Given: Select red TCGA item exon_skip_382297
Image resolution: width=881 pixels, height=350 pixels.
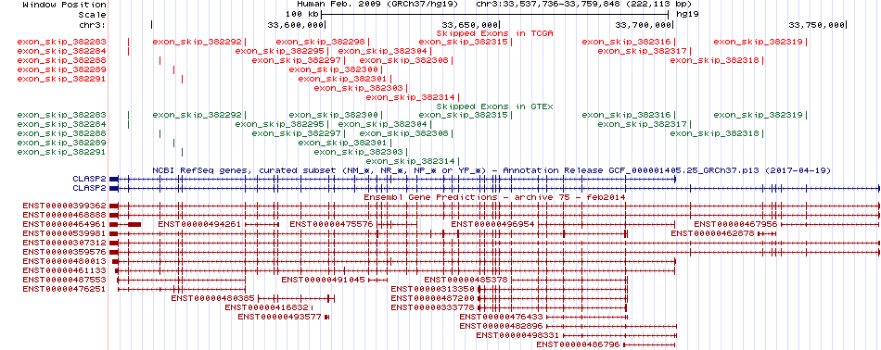Looking at the screenshot, I should click(297, 60).
